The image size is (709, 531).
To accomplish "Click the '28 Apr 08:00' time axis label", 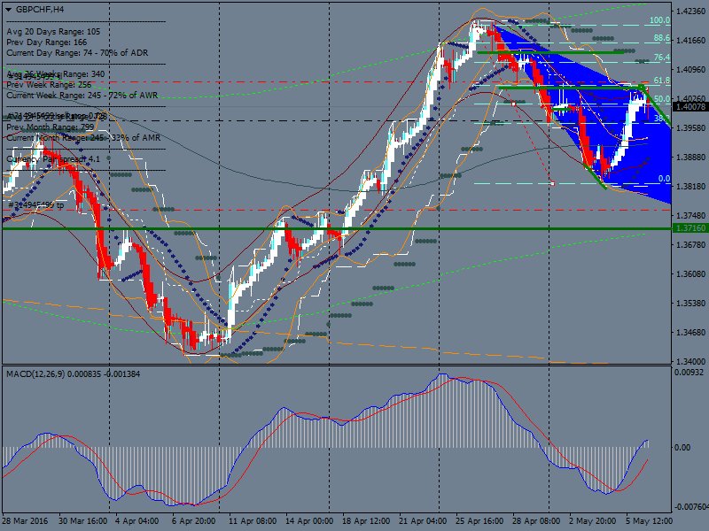I will [x=536, y=520].
